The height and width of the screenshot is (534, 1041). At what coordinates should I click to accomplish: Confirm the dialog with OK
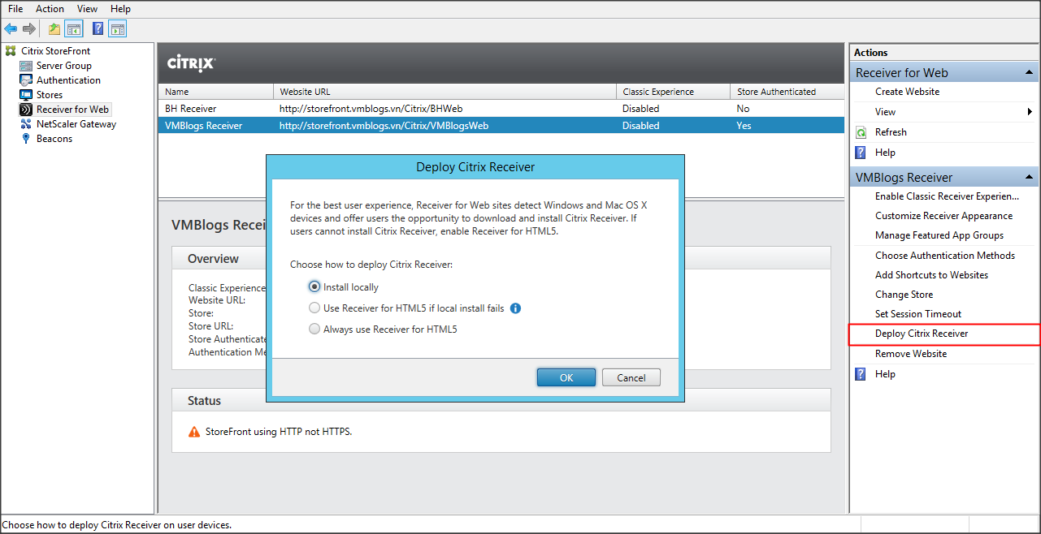coord(566,377)
